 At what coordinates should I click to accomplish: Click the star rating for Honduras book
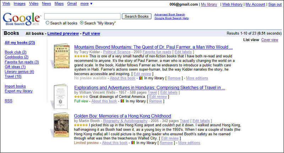point(81,97)
